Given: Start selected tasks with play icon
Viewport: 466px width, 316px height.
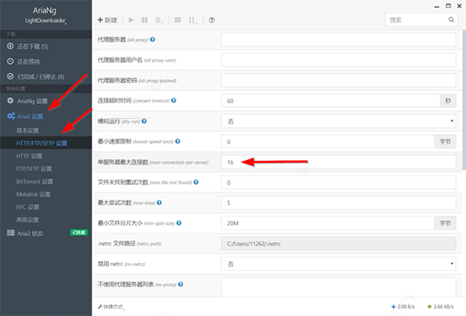Looking at the screenshot, I should [131, 20].
